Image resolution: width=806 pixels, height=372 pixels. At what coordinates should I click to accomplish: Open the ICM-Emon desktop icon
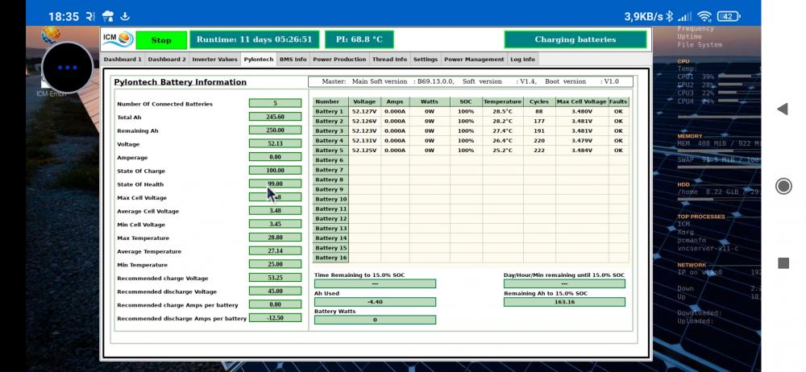(51, 63)
